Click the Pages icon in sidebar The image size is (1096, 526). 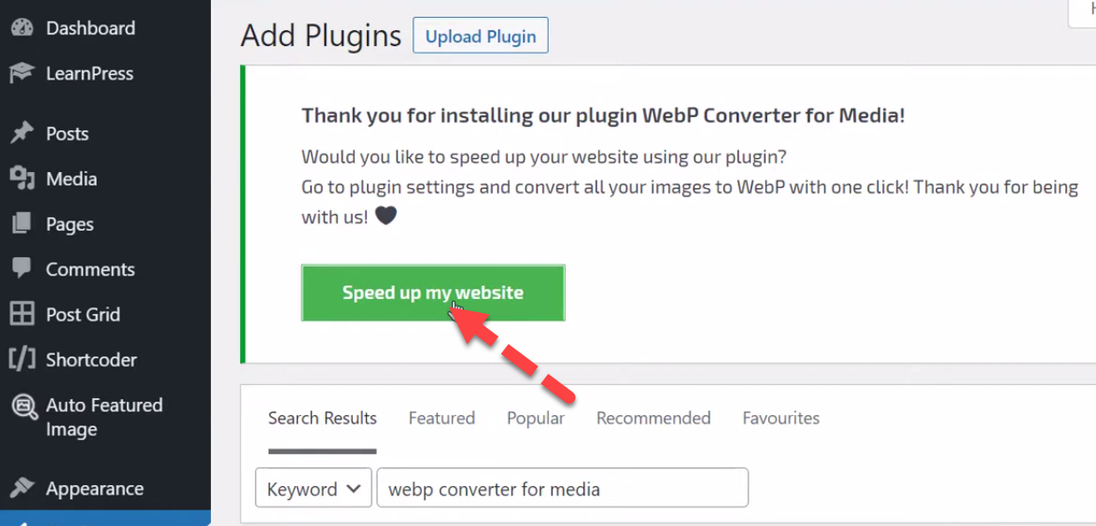[x=21, y=224]
